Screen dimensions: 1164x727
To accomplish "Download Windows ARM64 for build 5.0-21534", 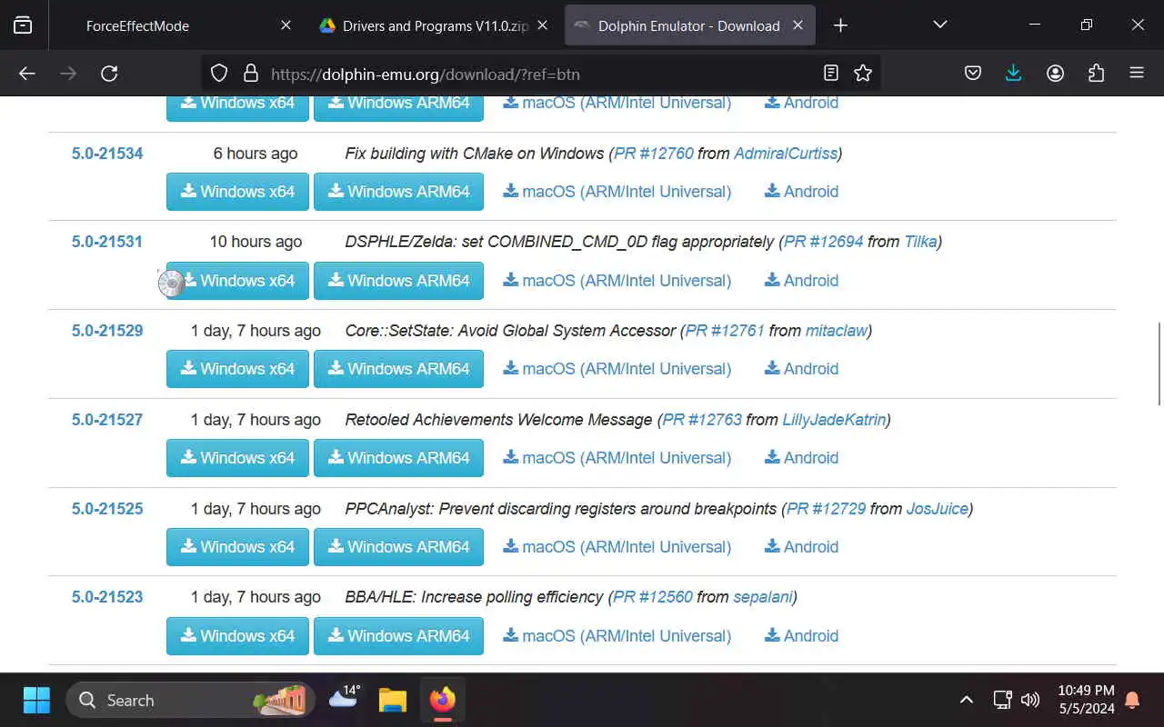I will [398, 192].
